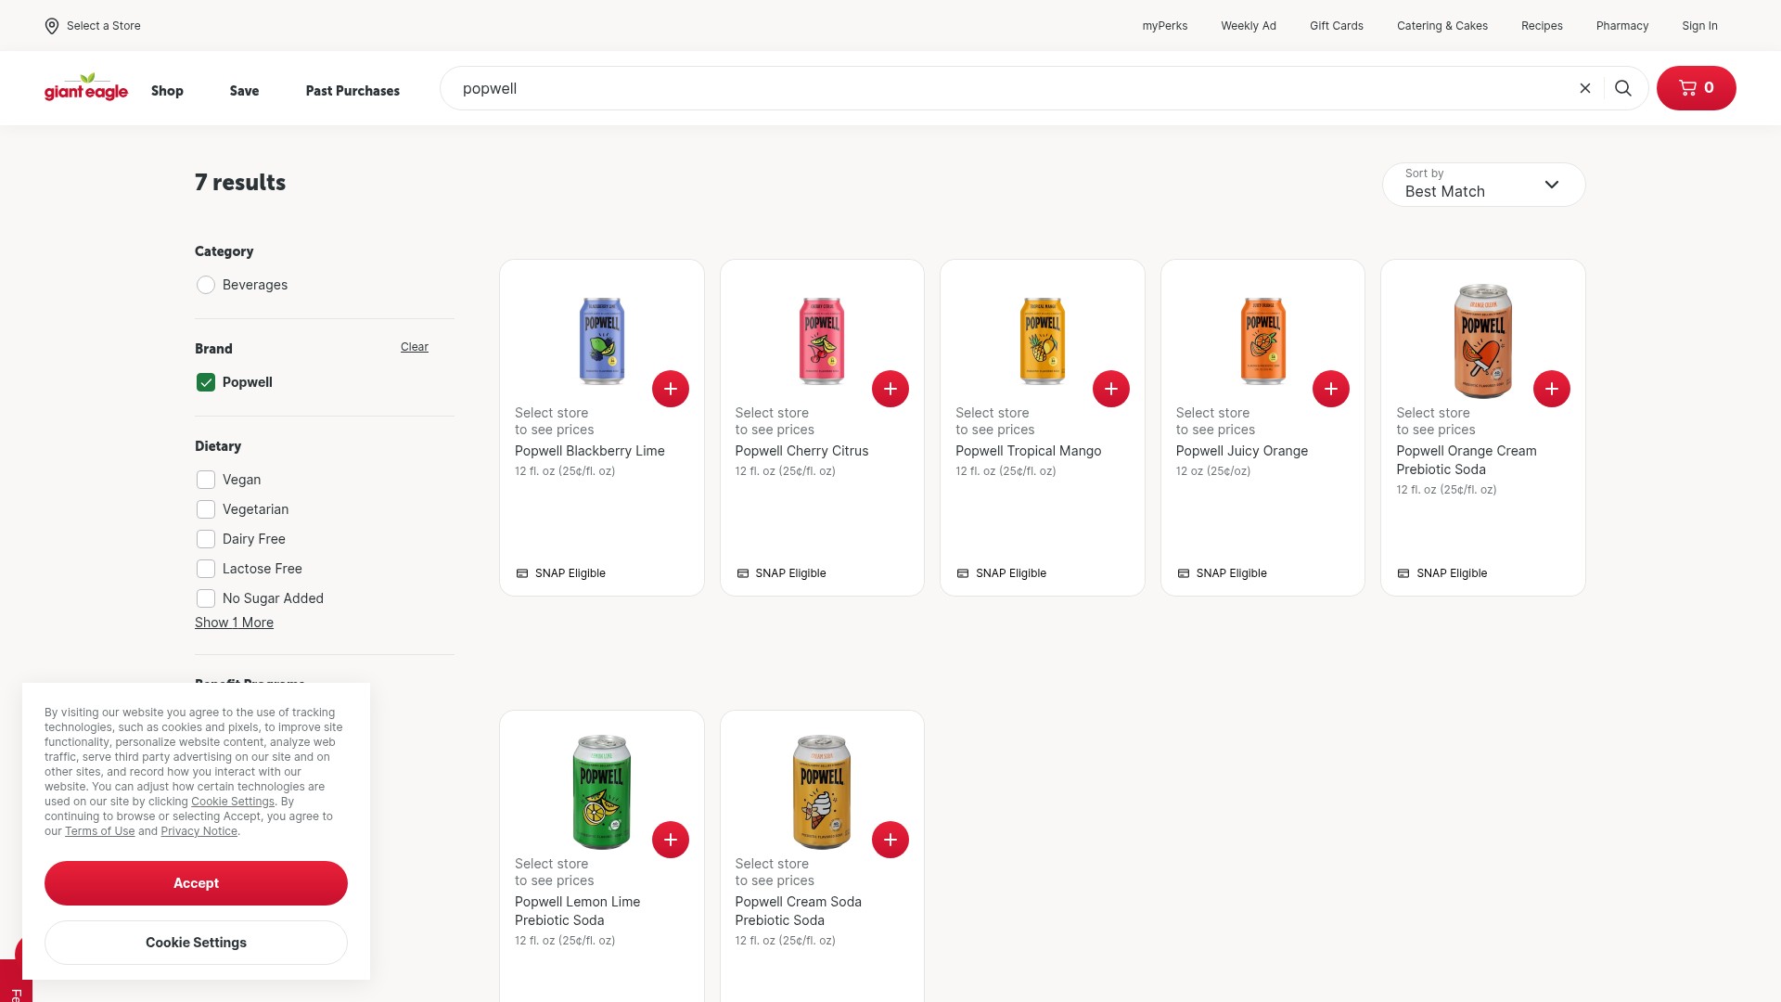
Task: Go to Past Purchases
Action: tap(352, 91)
